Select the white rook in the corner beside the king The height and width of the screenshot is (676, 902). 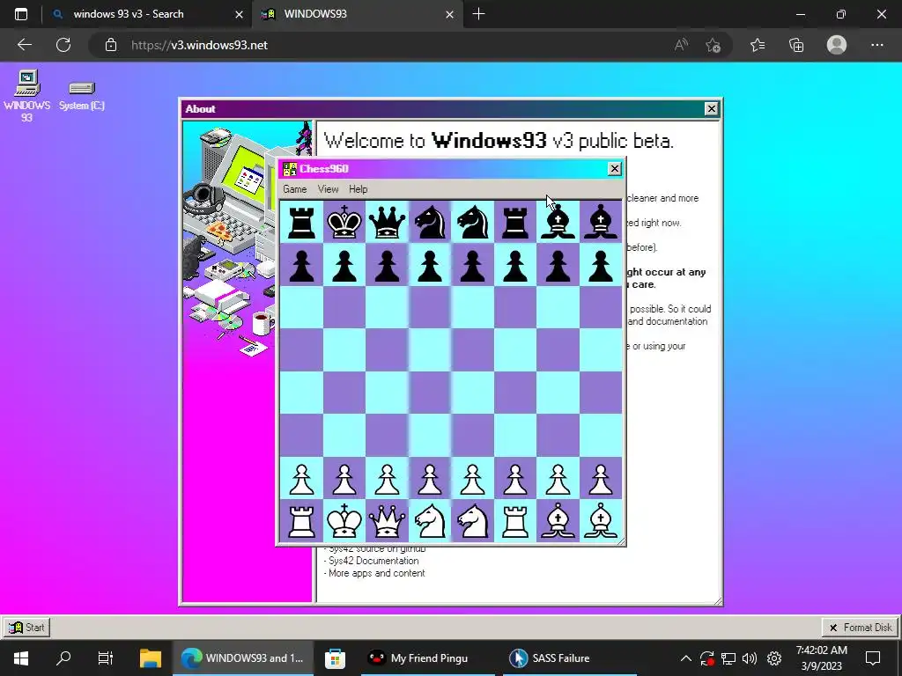click(301, 521)
